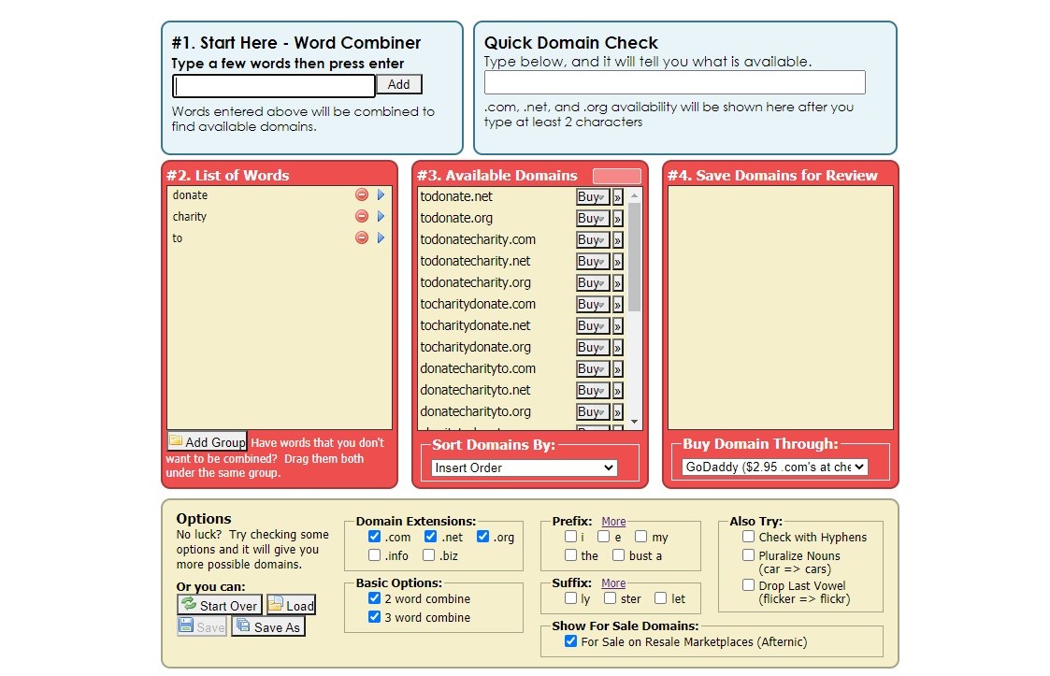This screenshot has width=1050, height=676.
Task: Save donatecharityto.org to review list arrow
Action: click(617, 411)
